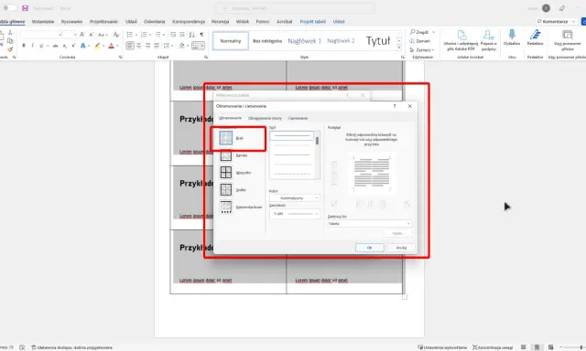Open the Kolor Automatyczny dropdown
The height and width of the screenshot is (351, 586).
295,198
